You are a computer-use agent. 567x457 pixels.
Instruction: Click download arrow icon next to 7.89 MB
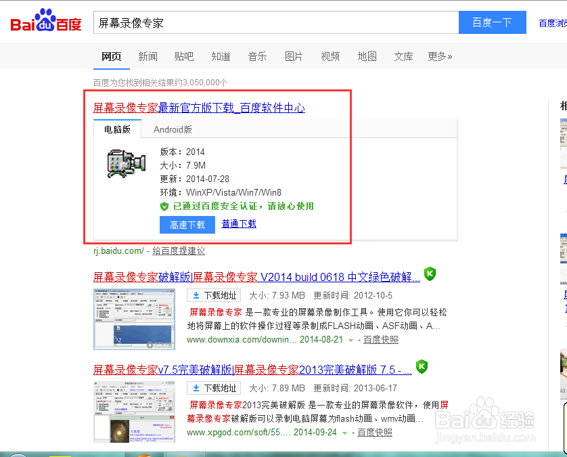(x=196, y=388)
